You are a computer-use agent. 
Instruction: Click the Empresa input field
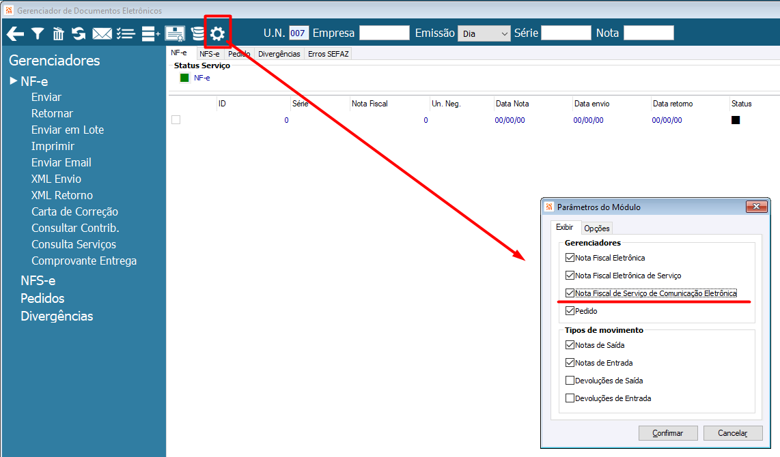[384, 33]
